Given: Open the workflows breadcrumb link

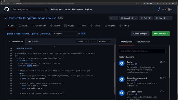Looking at the screenshot, I should tap(45, 34).
